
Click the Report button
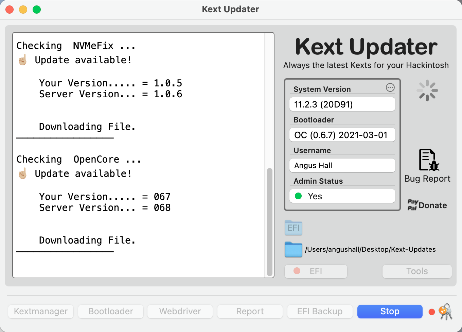250,311
